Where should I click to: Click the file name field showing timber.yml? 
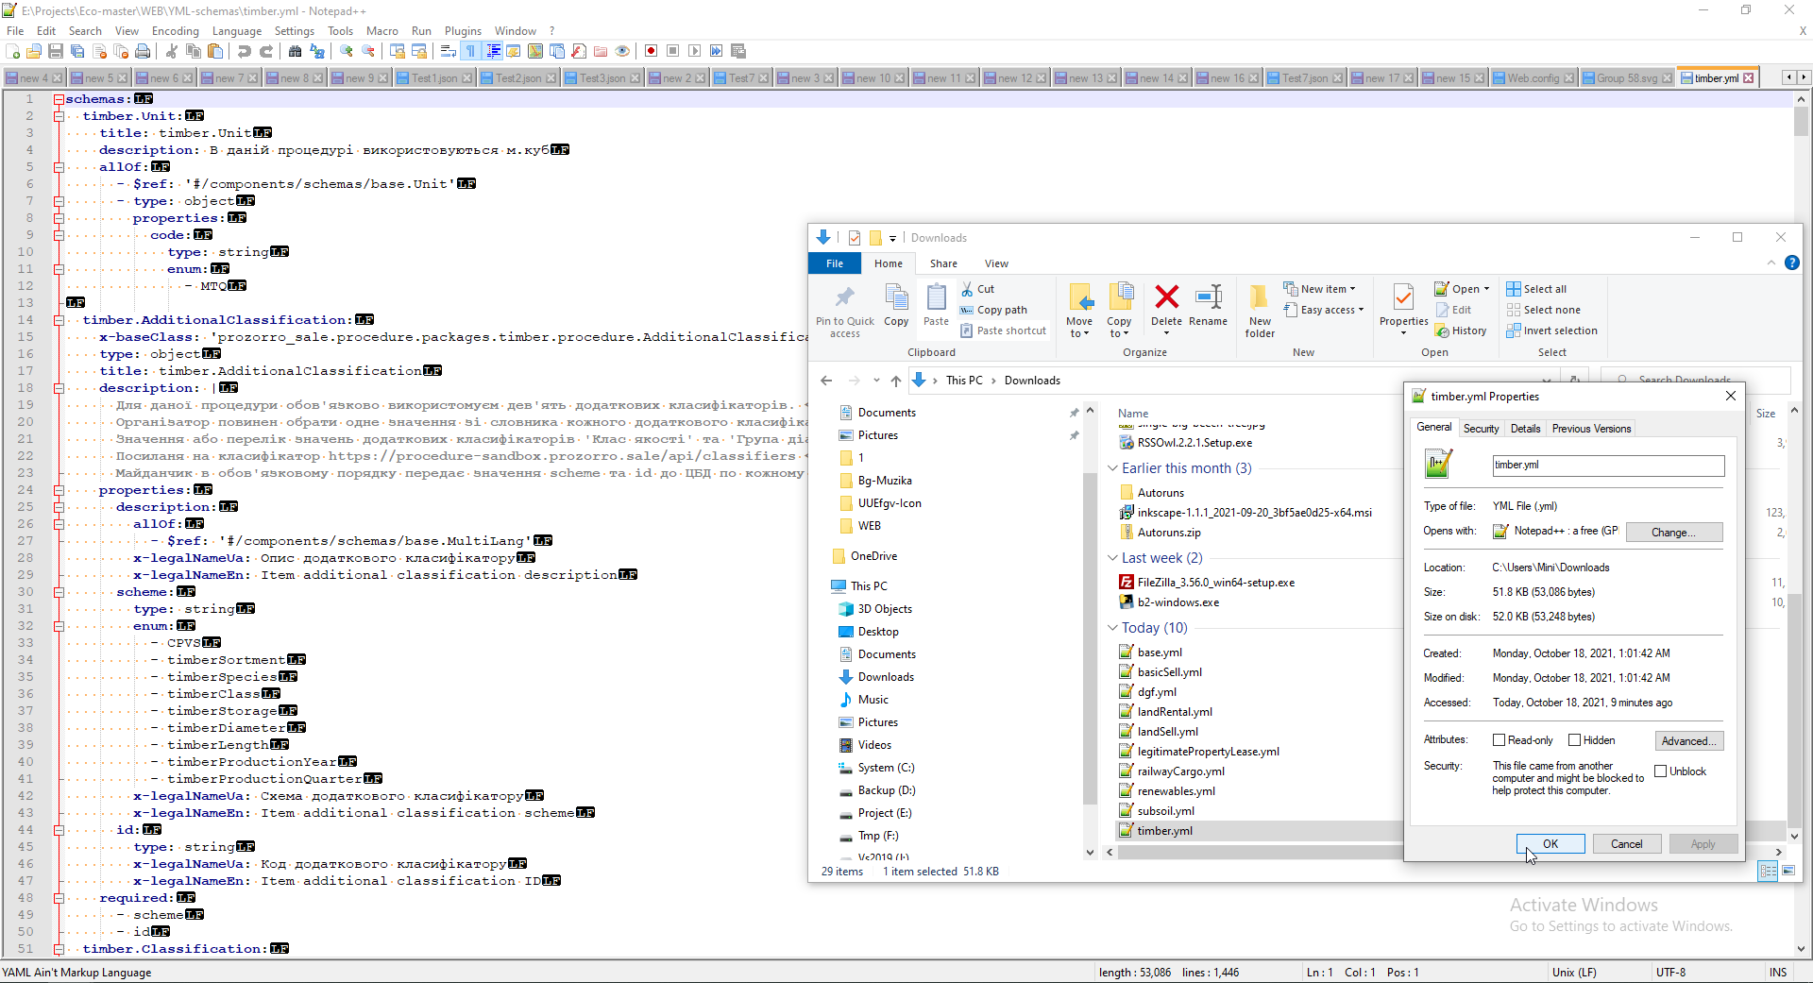(x=1608, y=465)
